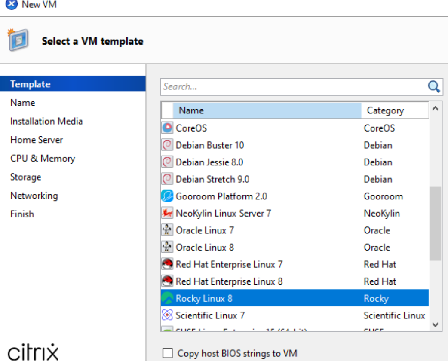Open the CPU & Memory step
Viewport: 448px width, 361px height.
pos(43,158)
